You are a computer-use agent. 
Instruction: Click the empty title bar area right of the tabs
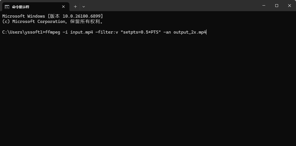coord(168,6)
